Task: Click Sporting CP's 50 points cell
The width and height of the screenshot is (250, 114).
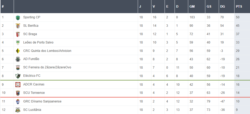Action: tap(238, 17)
